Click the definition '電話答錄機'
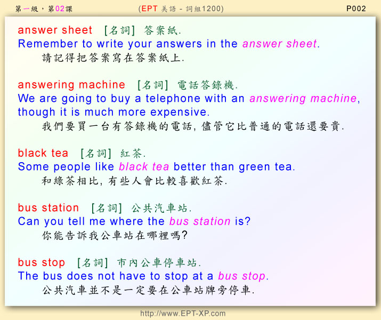381x320 pixels. (207, 85)
